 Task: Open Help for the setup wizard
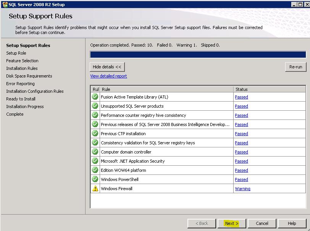coord(292,223)
